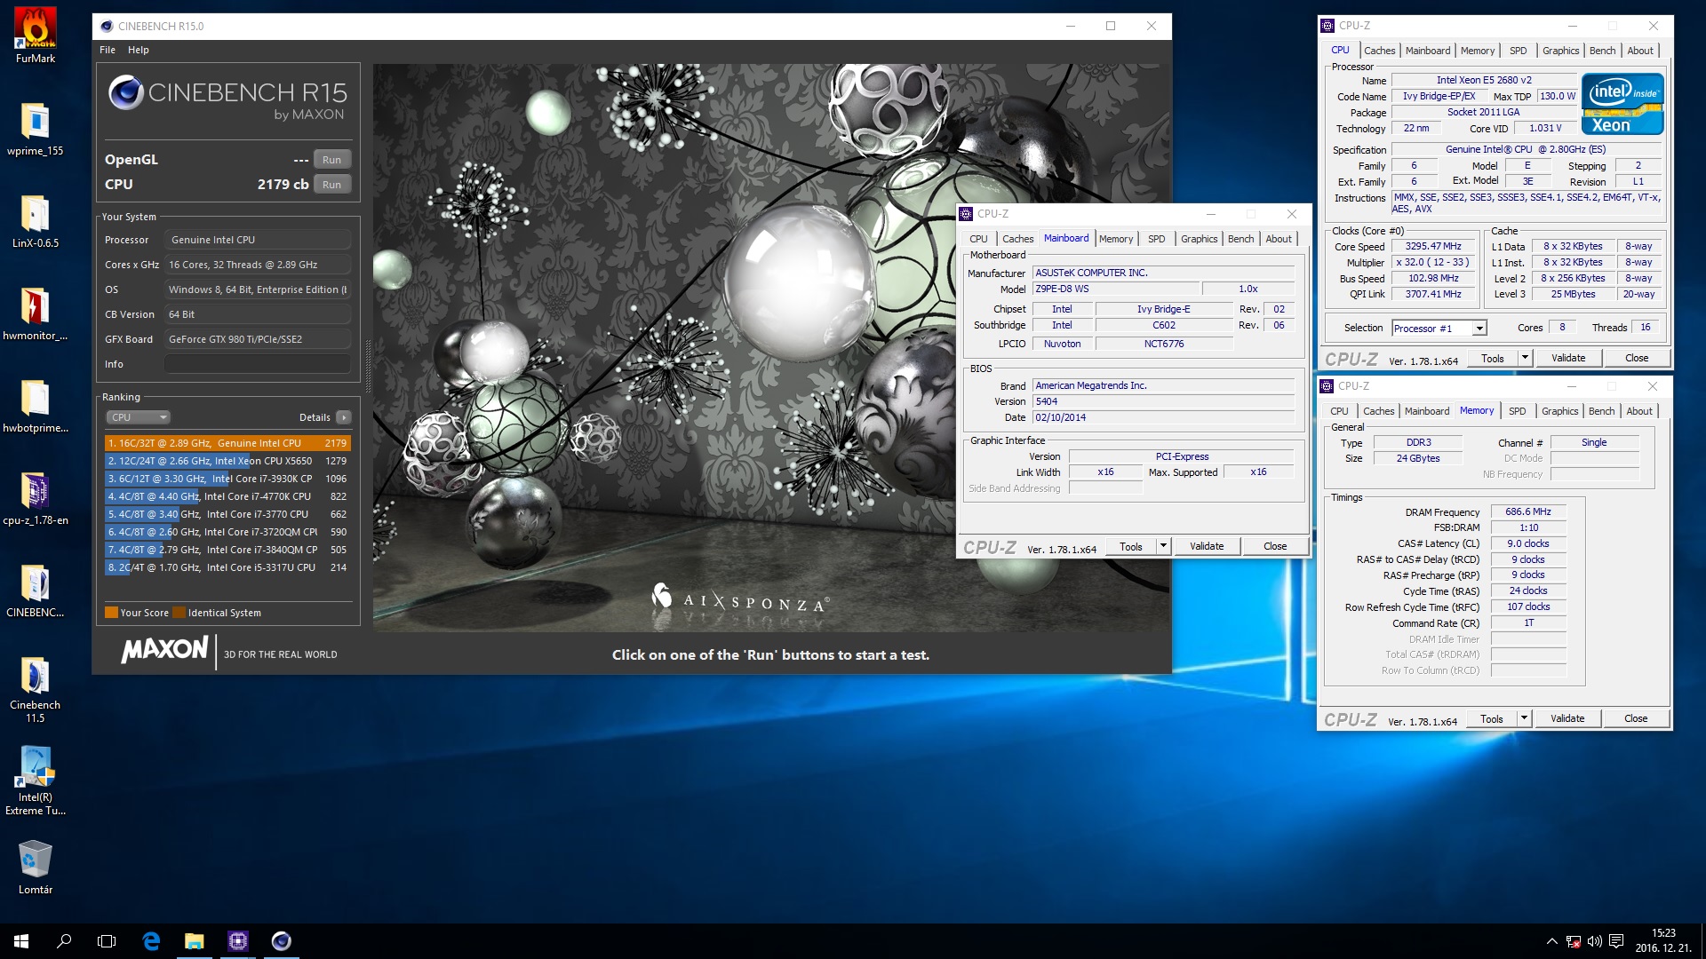The image size is (1706, 959).
Task: Switch to Cinebench taskbar button
Action: pos(281,941)
